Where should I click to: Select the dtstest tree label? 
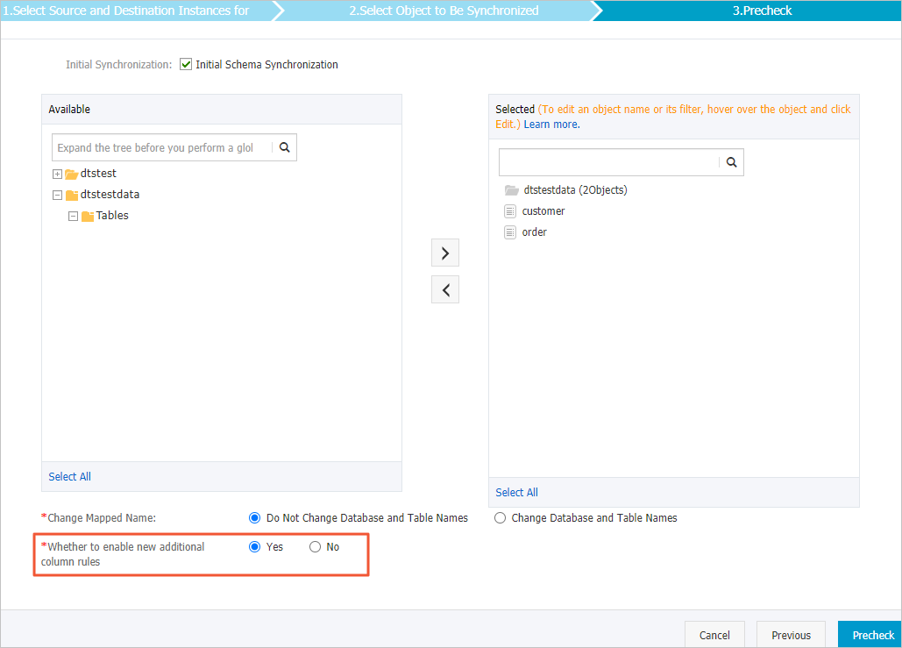pyautogui.click(x=98, y=174)
